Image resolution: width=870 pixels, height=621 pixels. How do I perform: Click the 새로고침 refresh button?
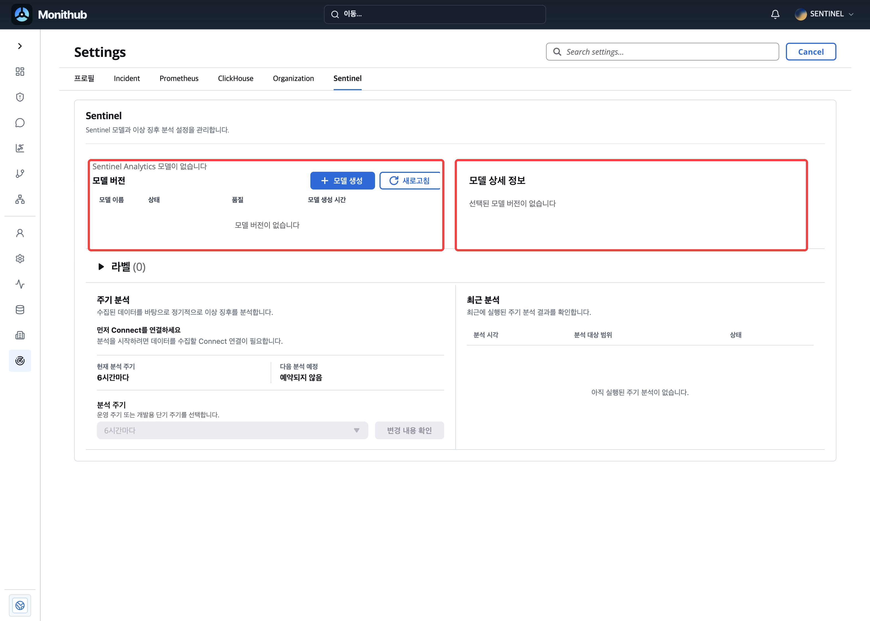409,180
